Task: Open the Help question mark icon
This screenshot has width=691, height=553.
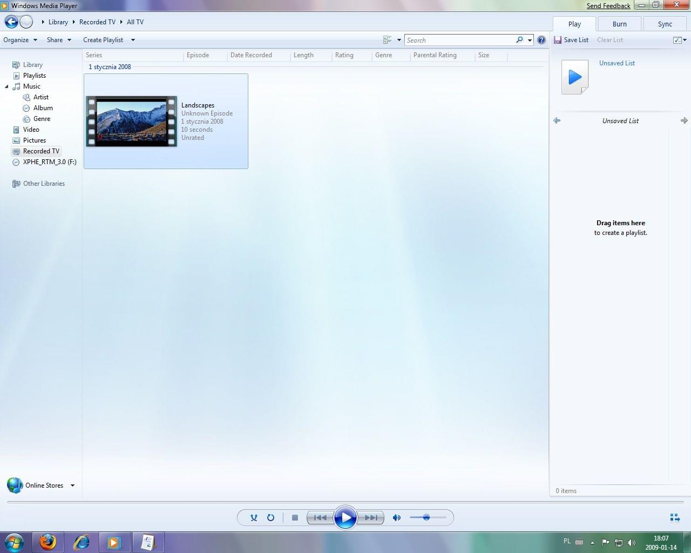Action: 541,40
